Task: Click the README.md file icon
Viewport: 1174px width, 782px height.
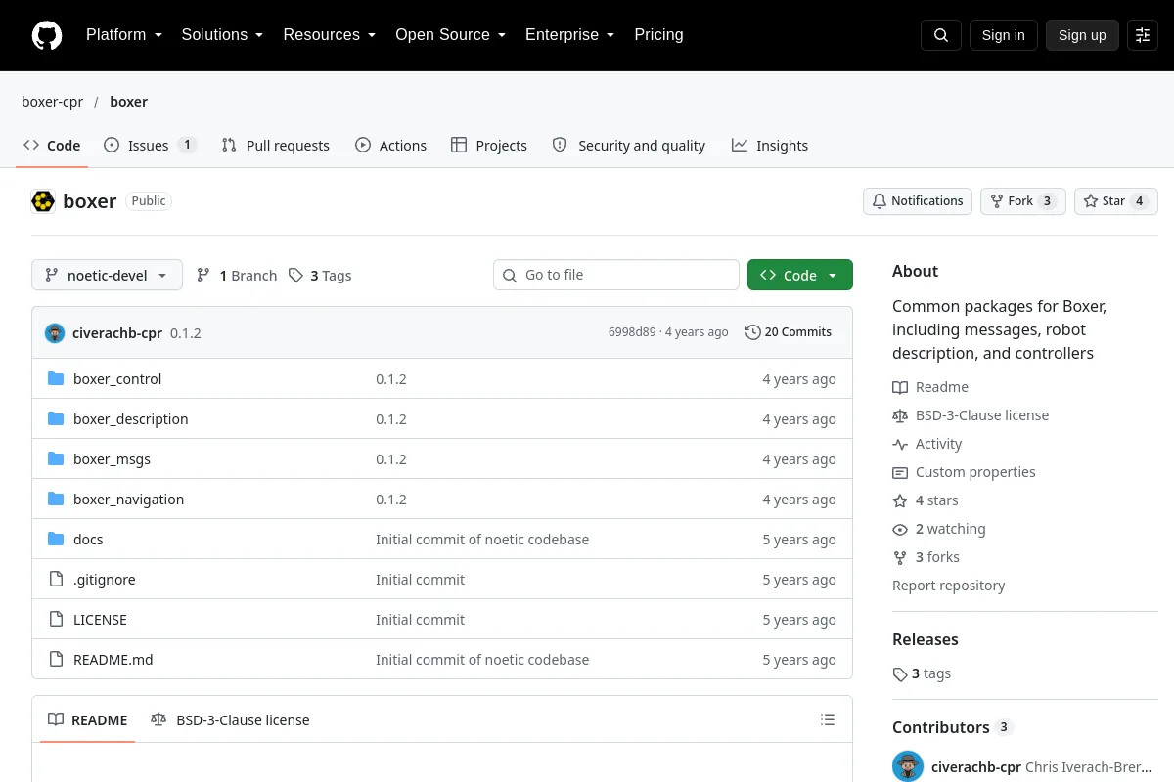Action: [56, 659]
